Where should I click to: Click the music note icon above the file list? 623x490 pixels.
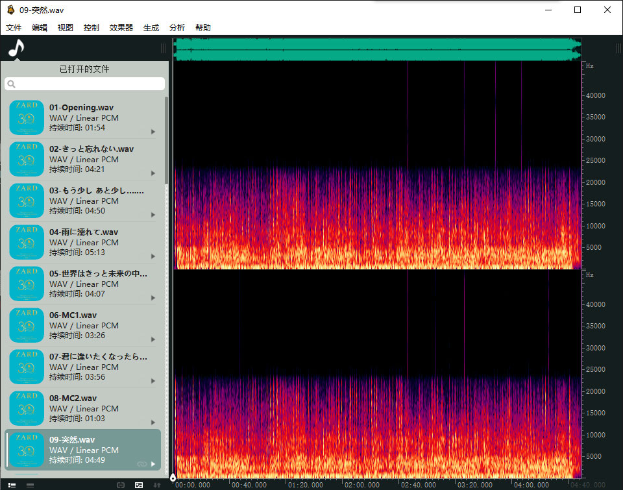point(16,48)
